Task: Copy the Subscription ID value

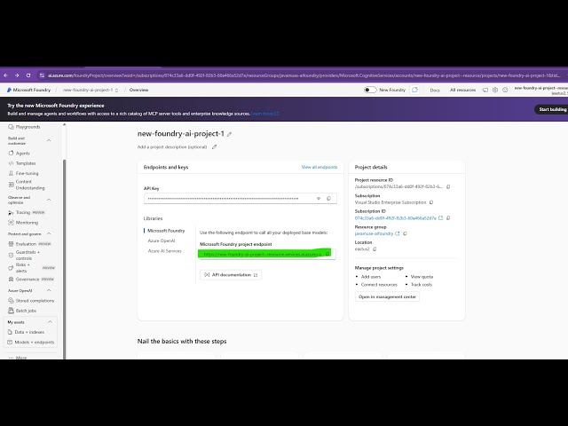Action: pyautogui.click(x=448, y=218)
